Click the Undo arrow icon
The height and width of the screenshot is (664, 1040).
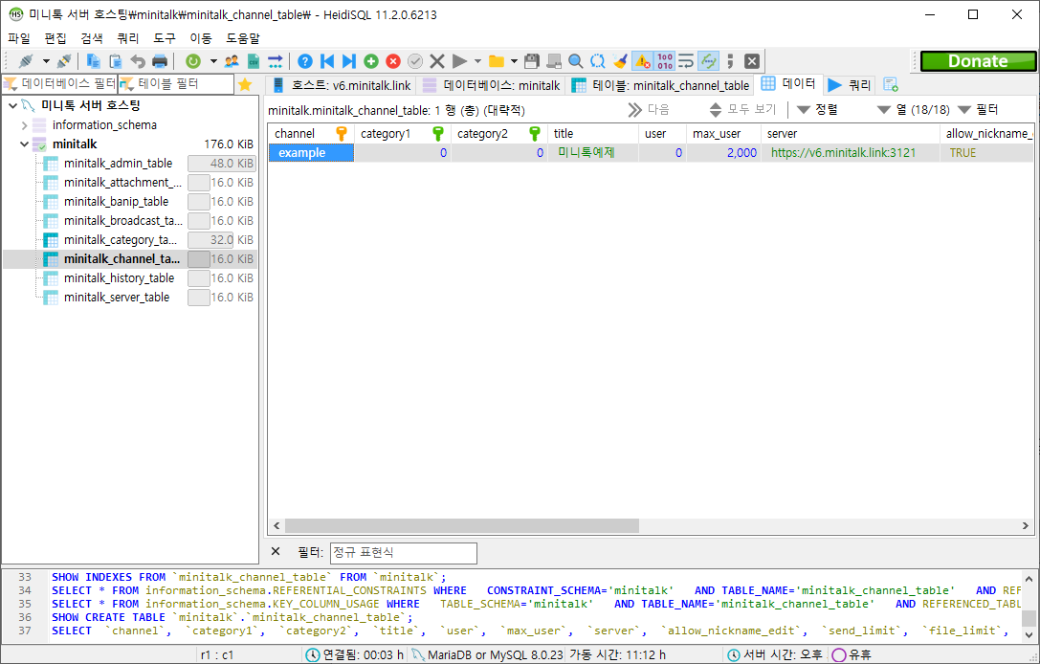(138, 61)
